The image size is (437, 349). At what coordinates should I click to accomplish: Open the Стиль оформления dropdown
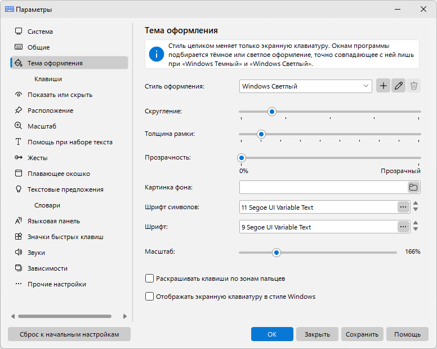coord(305,86)
